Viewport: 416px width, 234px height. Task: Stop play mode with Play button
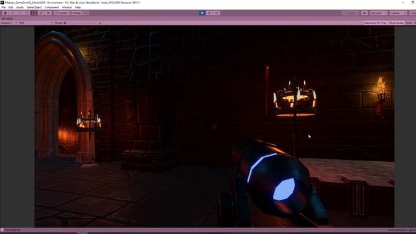coord(202,13)
